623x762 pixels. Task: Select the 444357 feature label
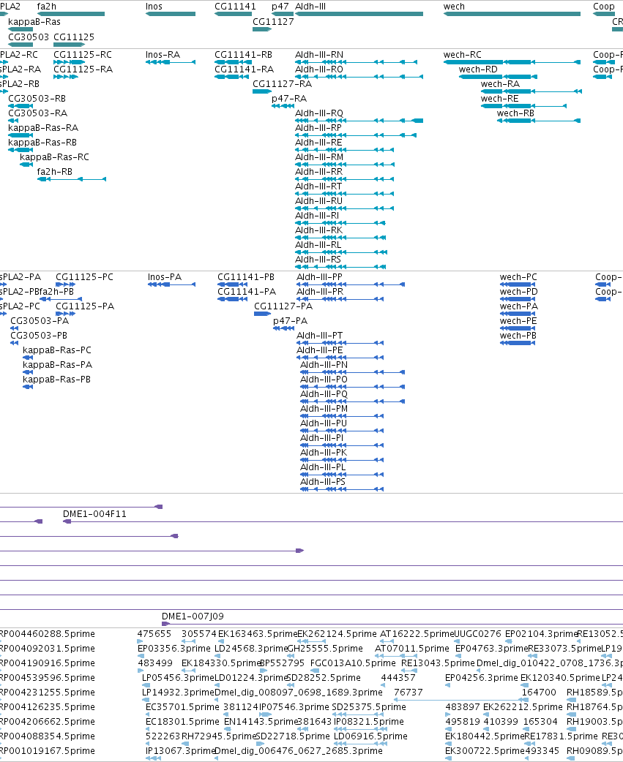click(x=399, y=677)
